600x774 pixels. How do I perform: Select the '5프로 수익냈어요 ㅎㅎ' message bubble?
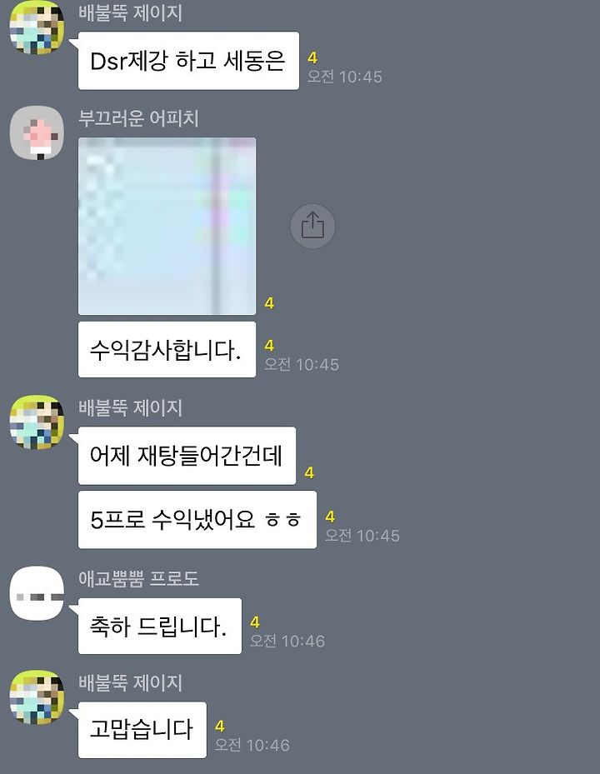197,519
